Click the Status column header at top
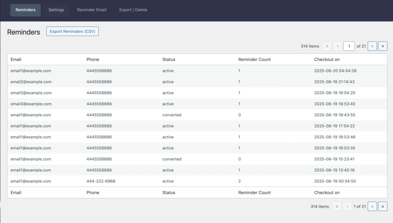This screenshot has height=223, width=393. coord(169,59)
